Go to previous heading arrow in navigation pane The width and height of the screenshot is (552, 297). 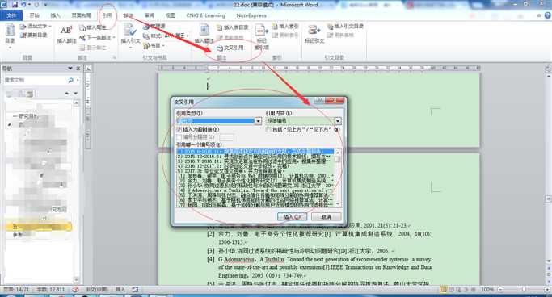67,94
